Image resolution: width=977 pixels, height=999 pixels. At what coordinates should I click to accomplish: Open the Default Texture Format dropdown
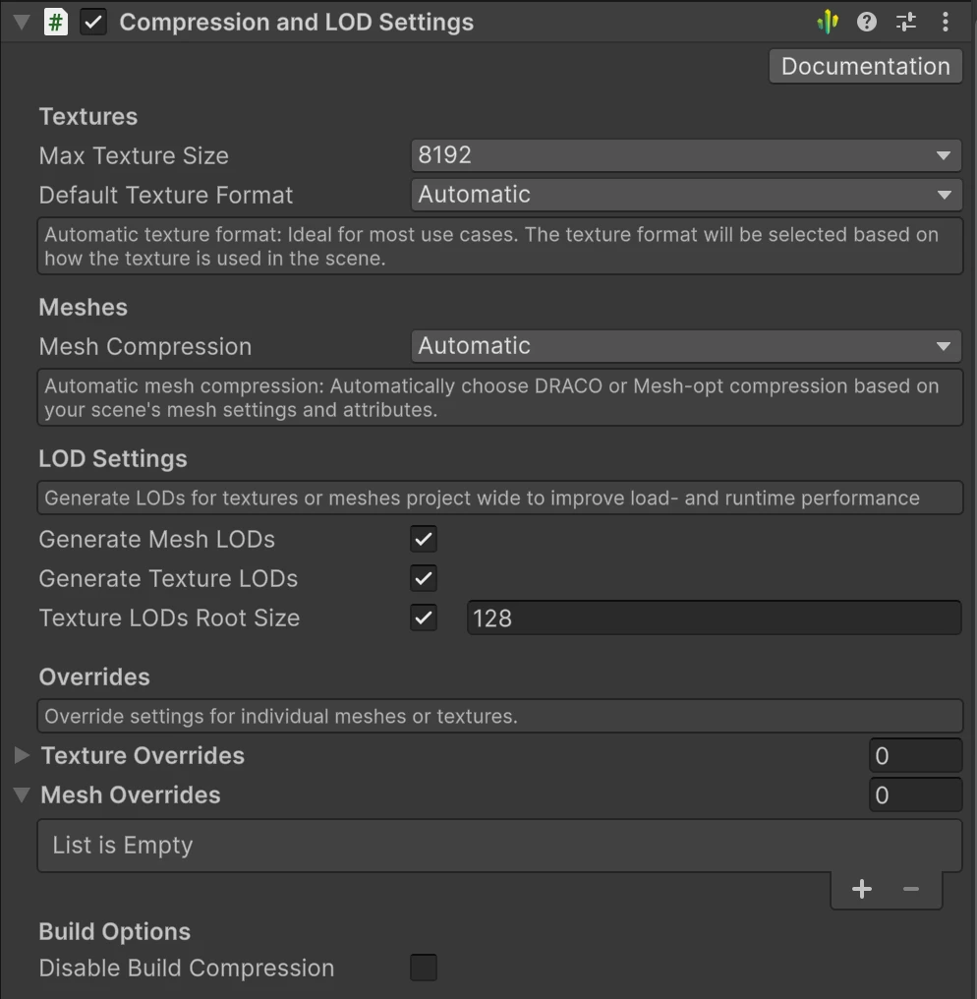(x=685, y=195)
